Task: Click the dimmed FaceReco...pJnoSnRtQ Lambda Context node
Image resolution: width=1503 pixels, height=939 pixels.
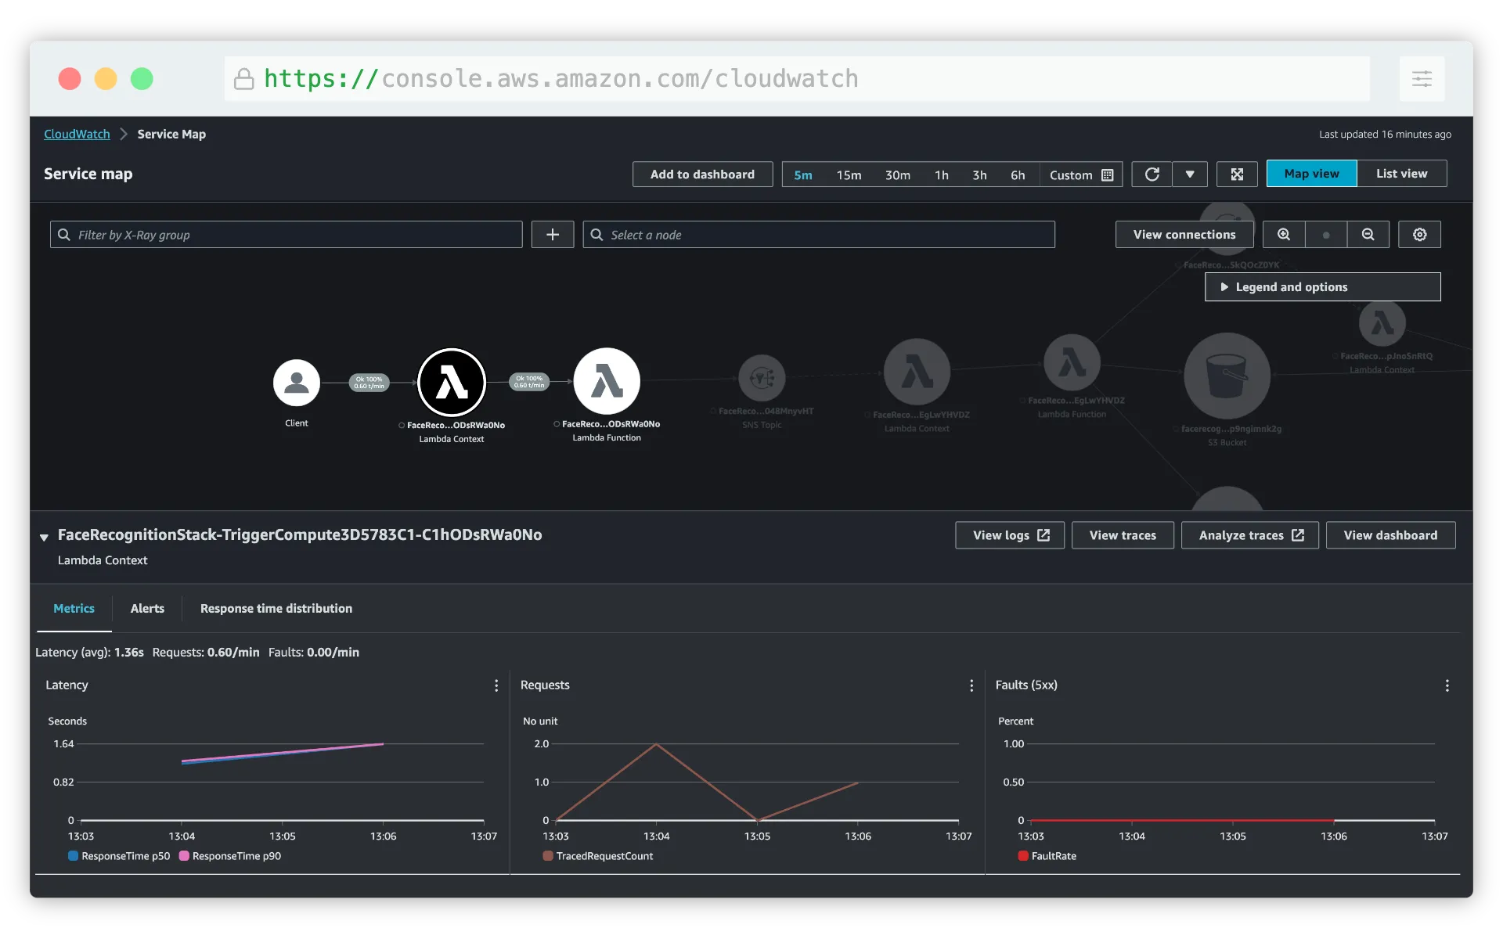Action: [x=1382, y=322]
